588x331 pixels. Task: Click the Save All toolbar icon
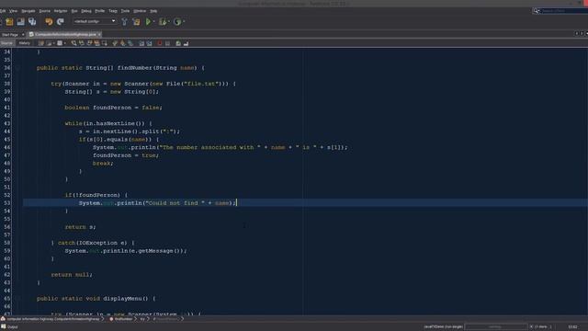click(x=32, y=22)
